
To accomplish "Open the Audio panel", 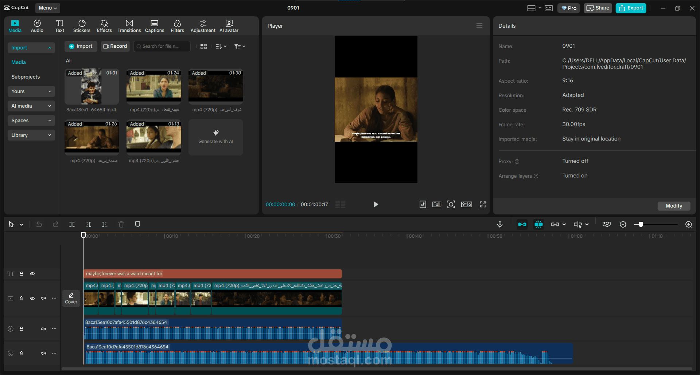I will click(x=37, y=26).
